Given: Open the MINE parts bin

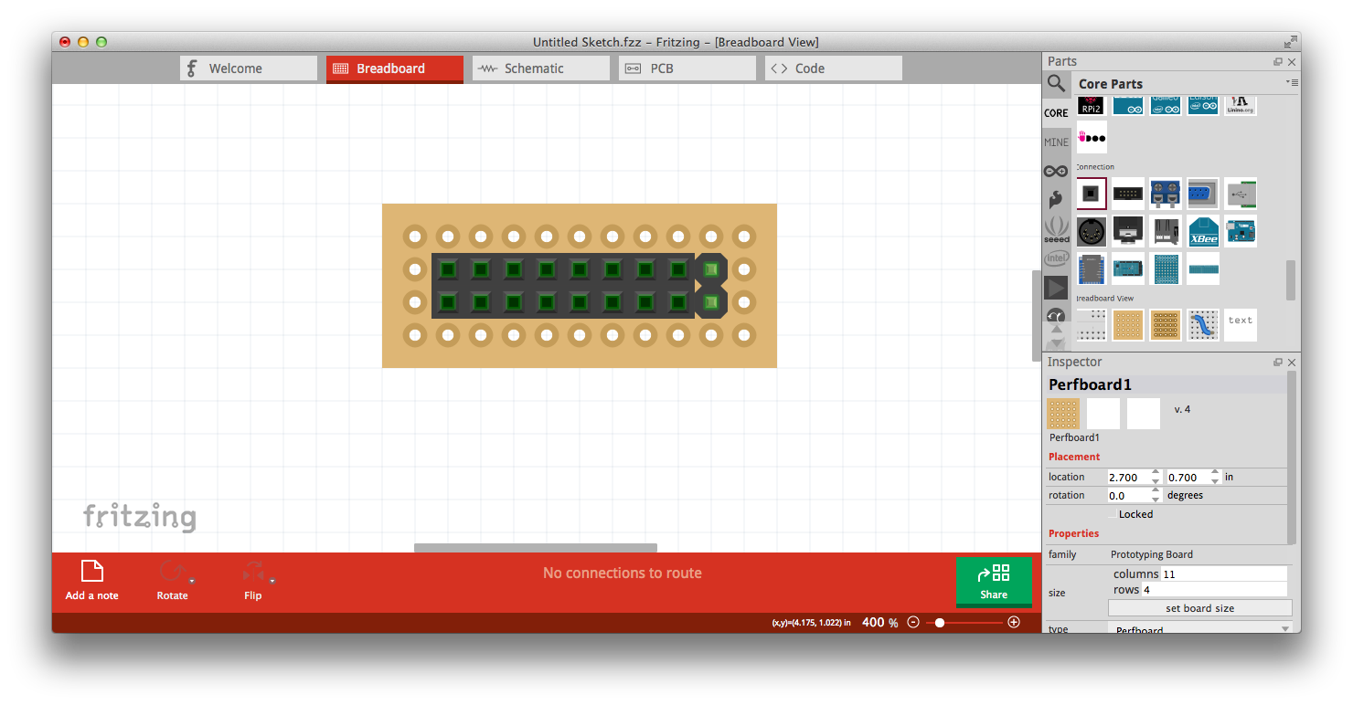Looking at the screenshot, I should pos(1056,142).
